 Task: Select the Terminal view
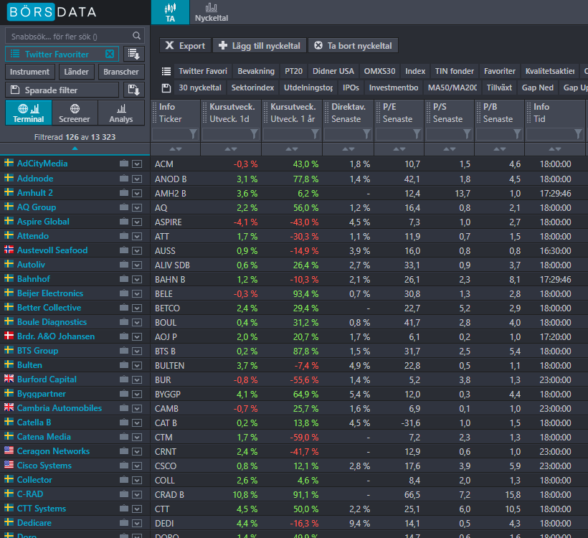29,113
